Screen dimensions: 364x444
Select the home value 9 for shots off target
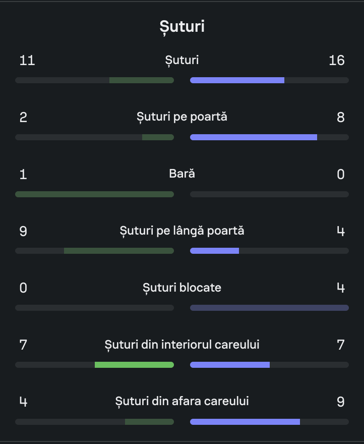click(23, 232)
